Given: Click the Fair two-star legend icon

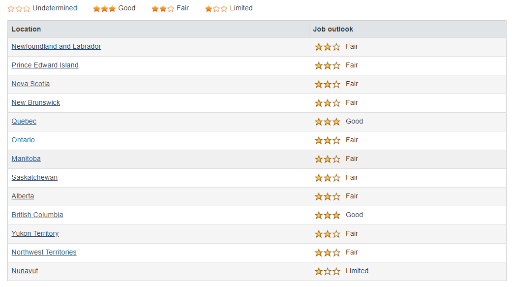Looking at the screenshot, I should point(163,8).
